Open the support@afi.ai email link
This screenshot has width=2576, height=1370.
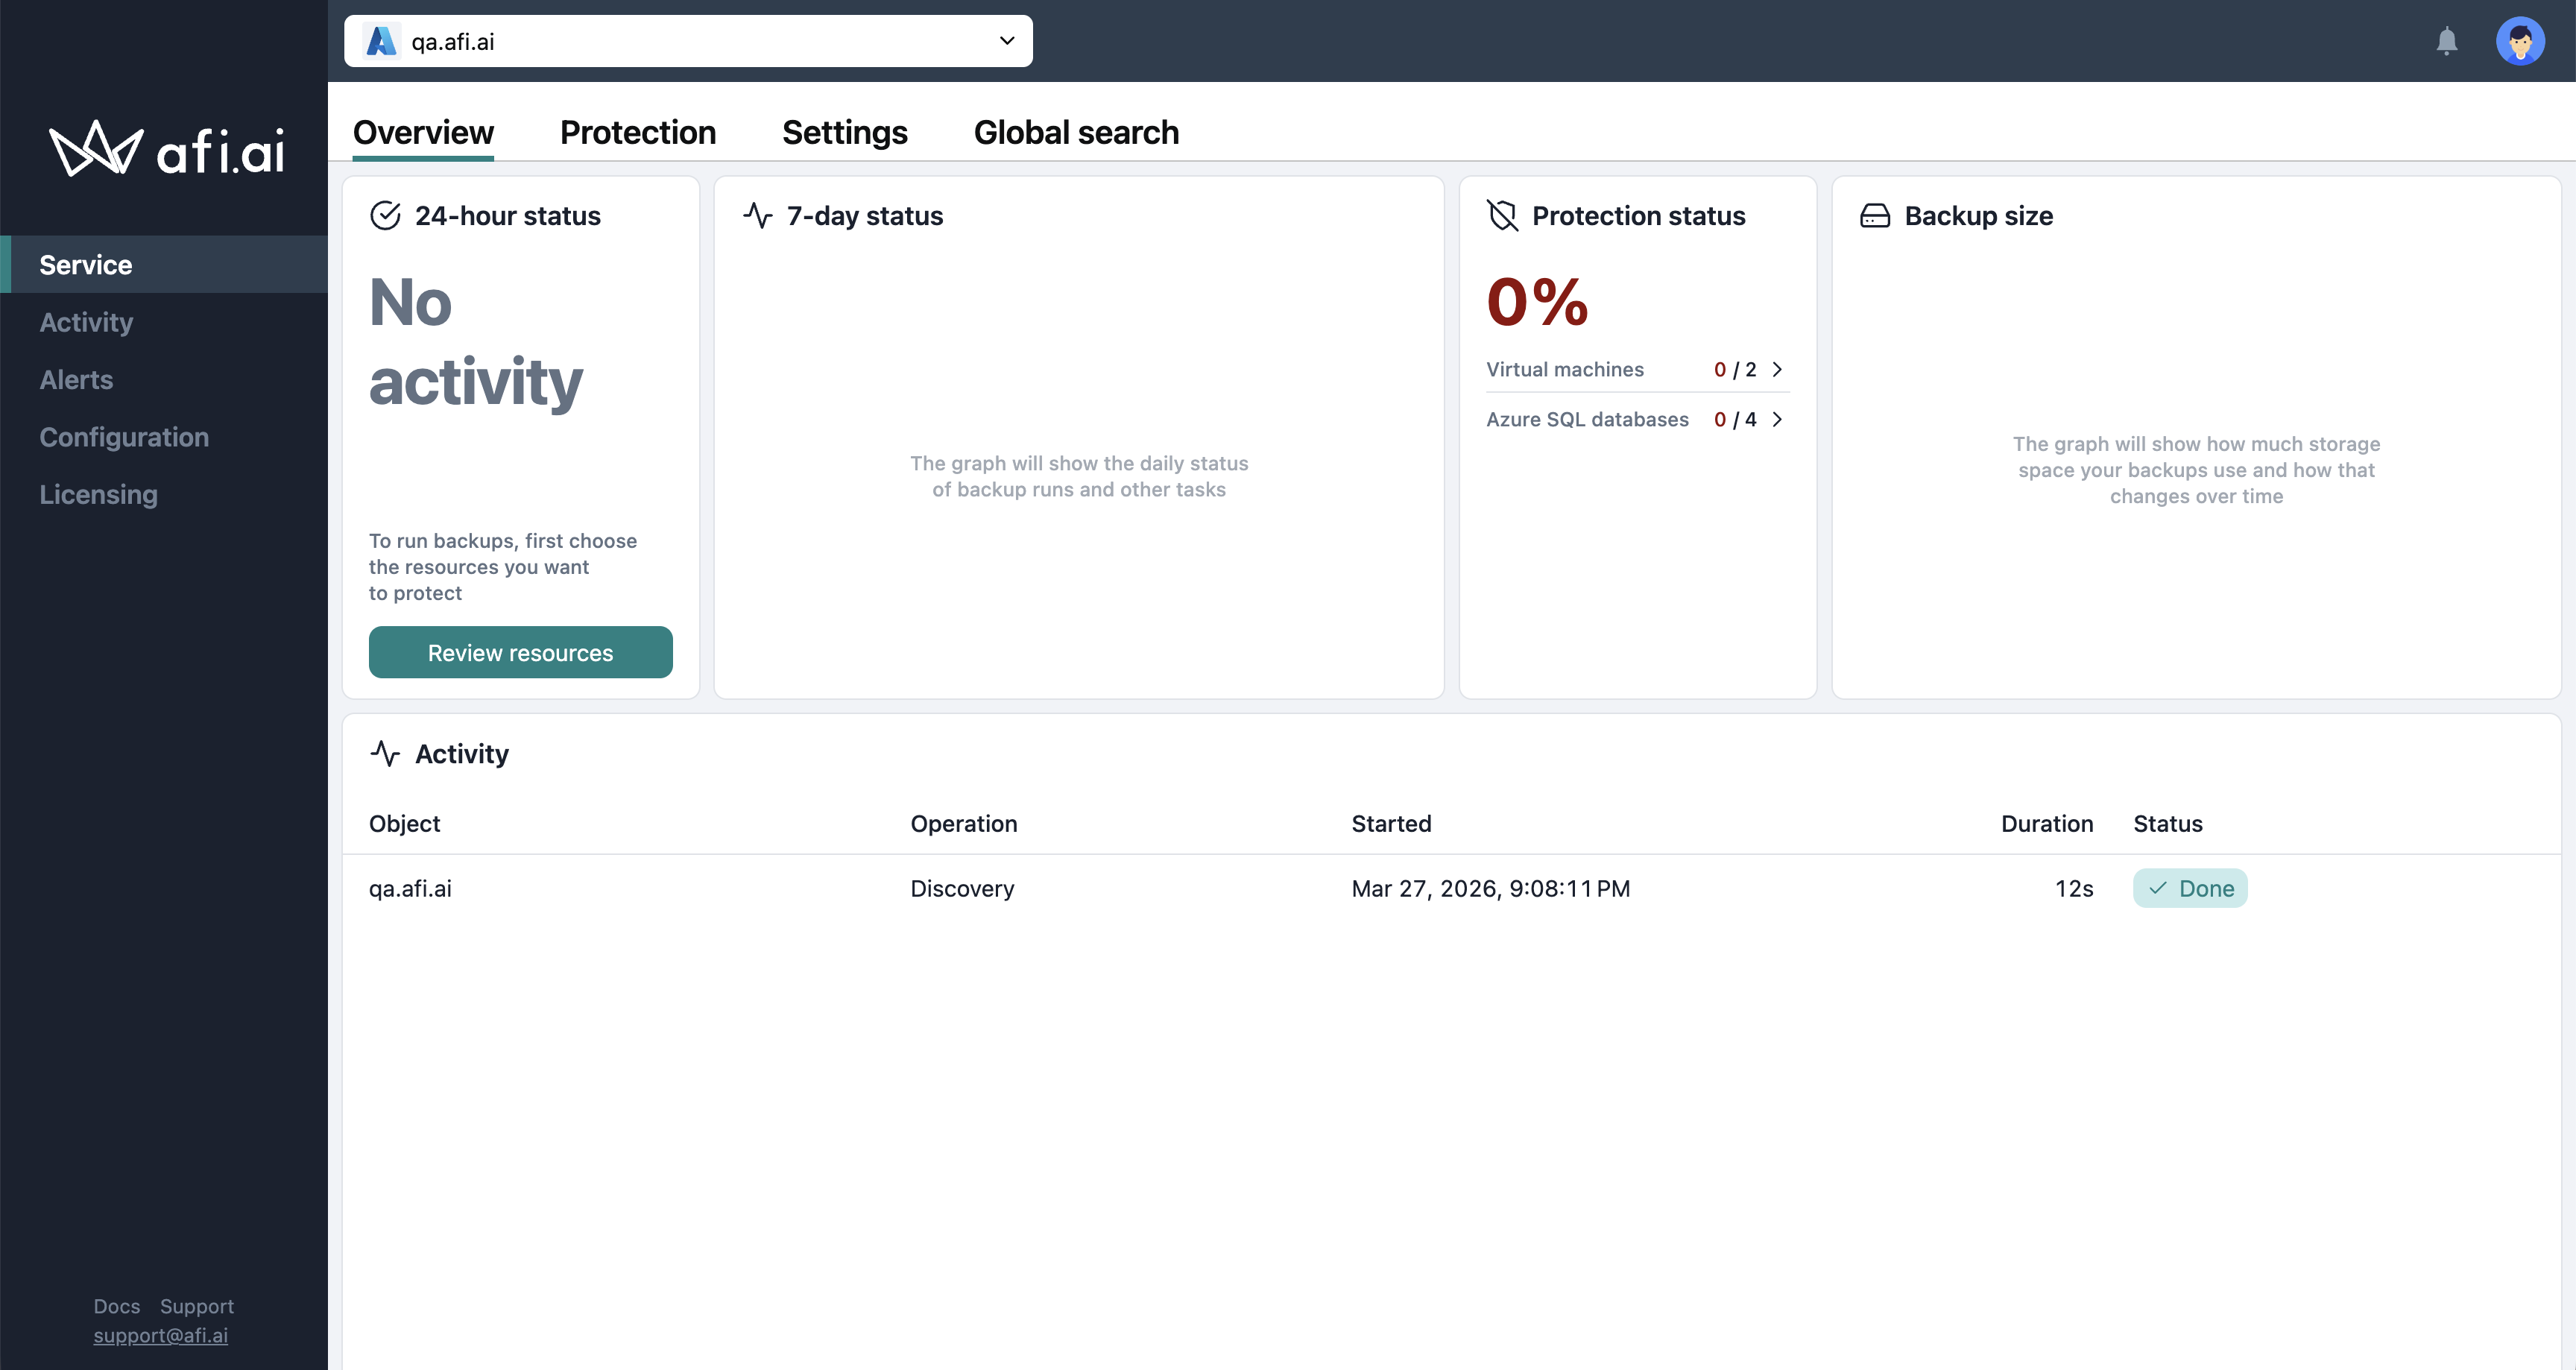161,1335
